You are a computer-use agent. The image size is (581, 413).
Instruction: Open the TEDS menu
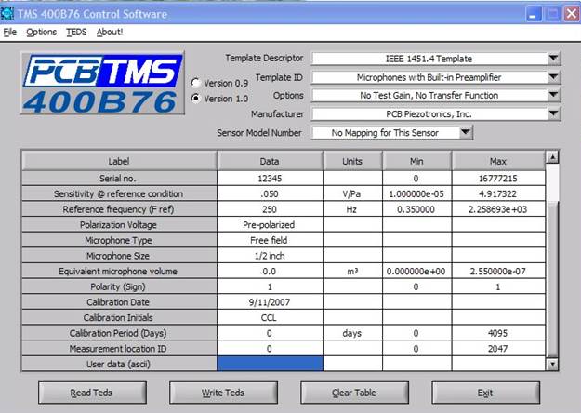point(76,33)
